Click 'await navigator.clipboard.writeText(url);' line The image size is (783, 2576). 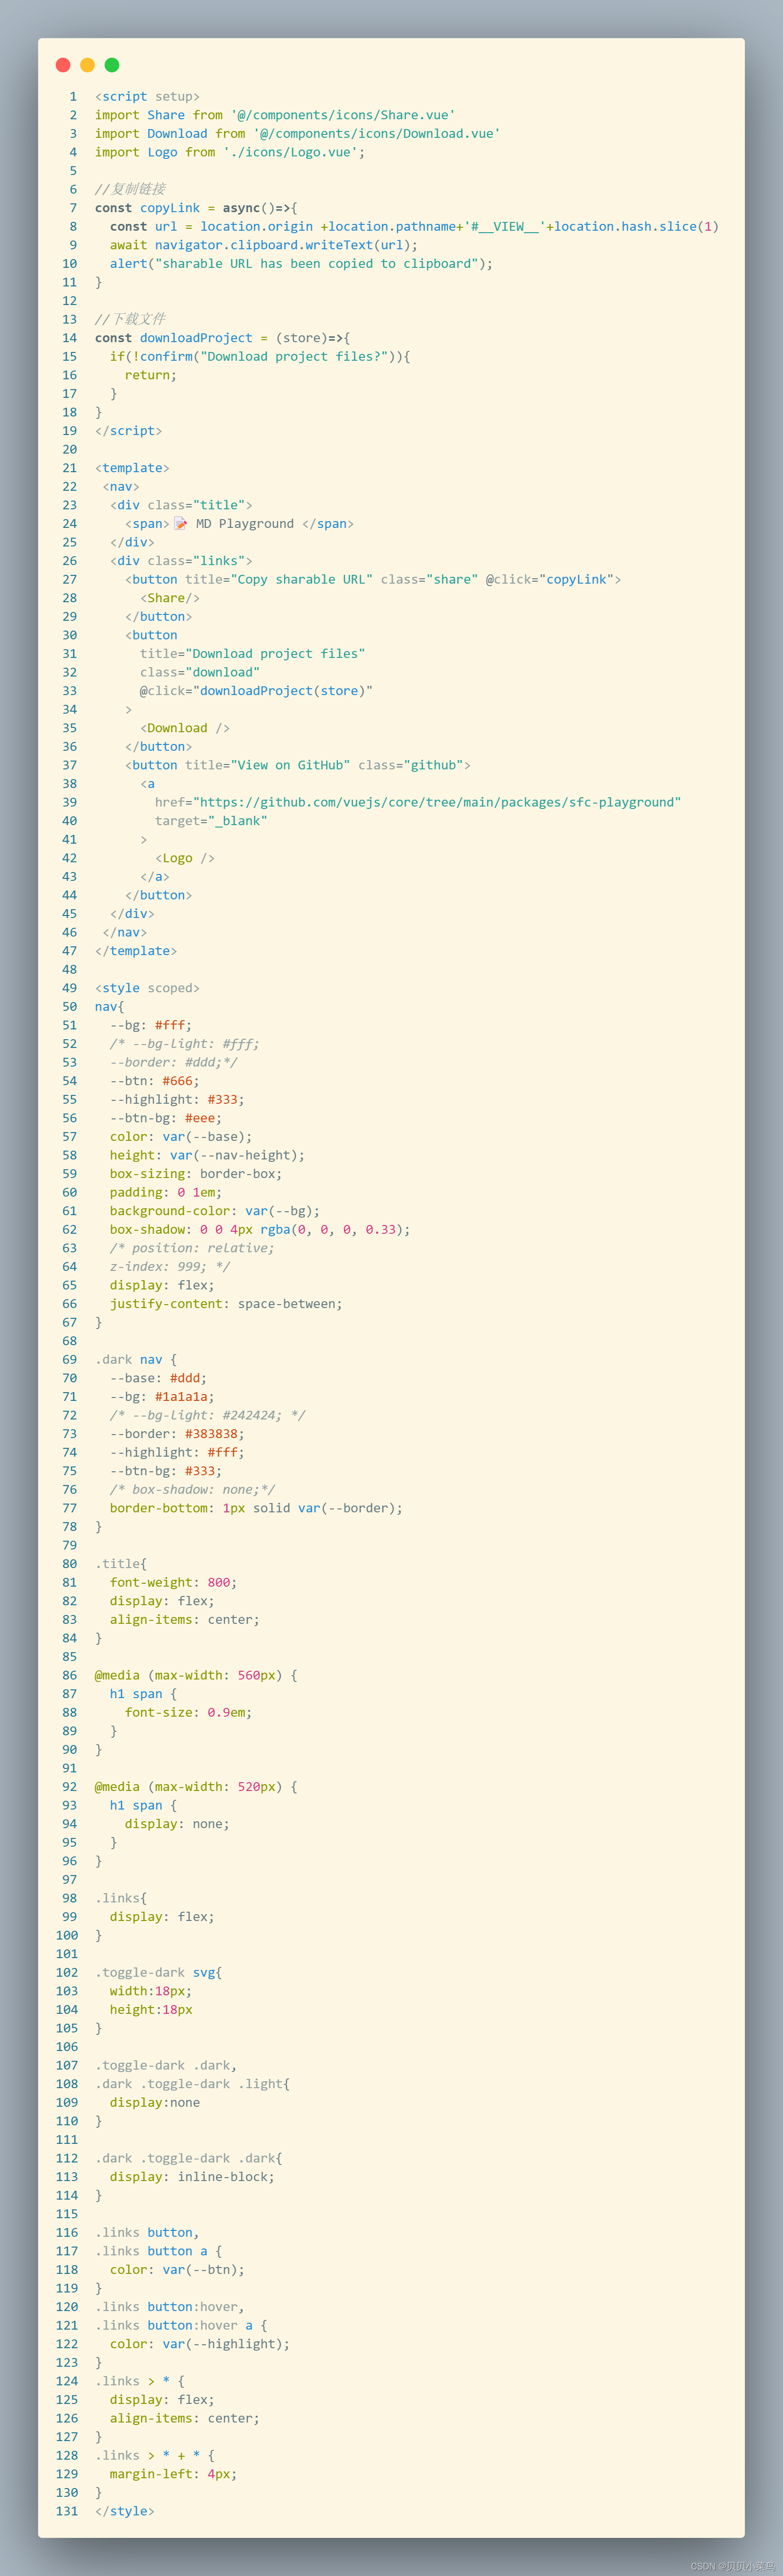(x=264, y=245)
